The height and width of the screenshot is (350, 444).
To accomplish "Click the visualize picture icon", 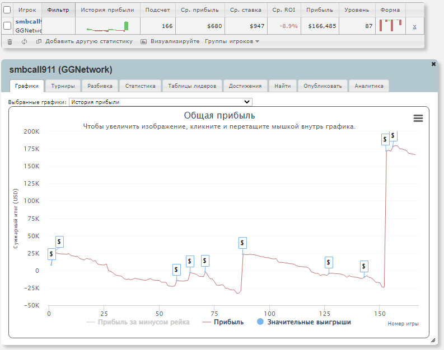I will click(x=143, y=41).
